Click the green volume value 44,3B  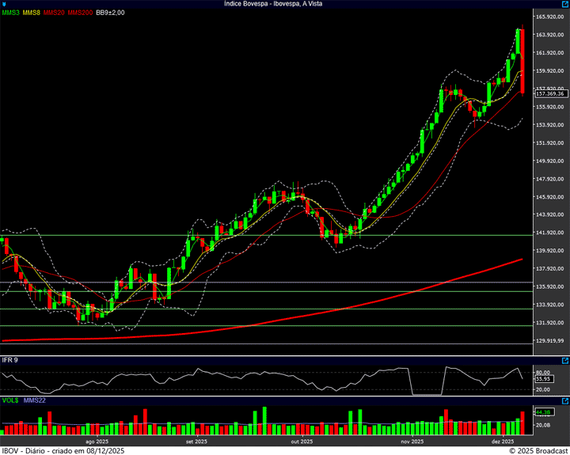pos(543,412)
